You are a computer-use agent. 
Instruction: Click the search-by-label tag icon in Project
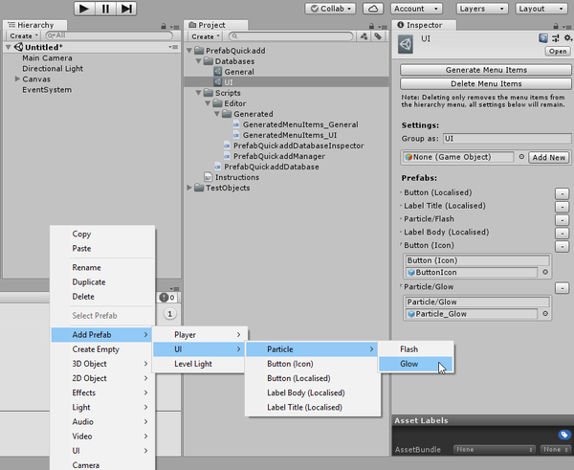tap(378, 36)
